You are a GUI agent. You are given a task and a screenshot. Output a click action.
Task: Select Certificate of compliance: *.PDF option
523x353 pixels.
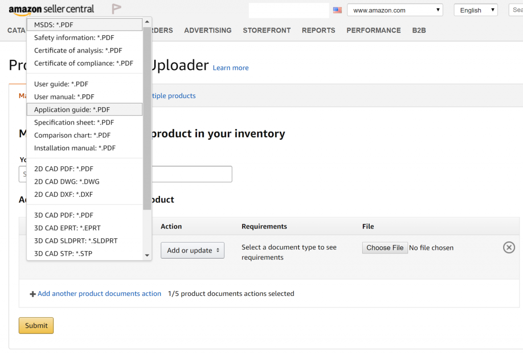pyautogui.click(x=84, y=63)
